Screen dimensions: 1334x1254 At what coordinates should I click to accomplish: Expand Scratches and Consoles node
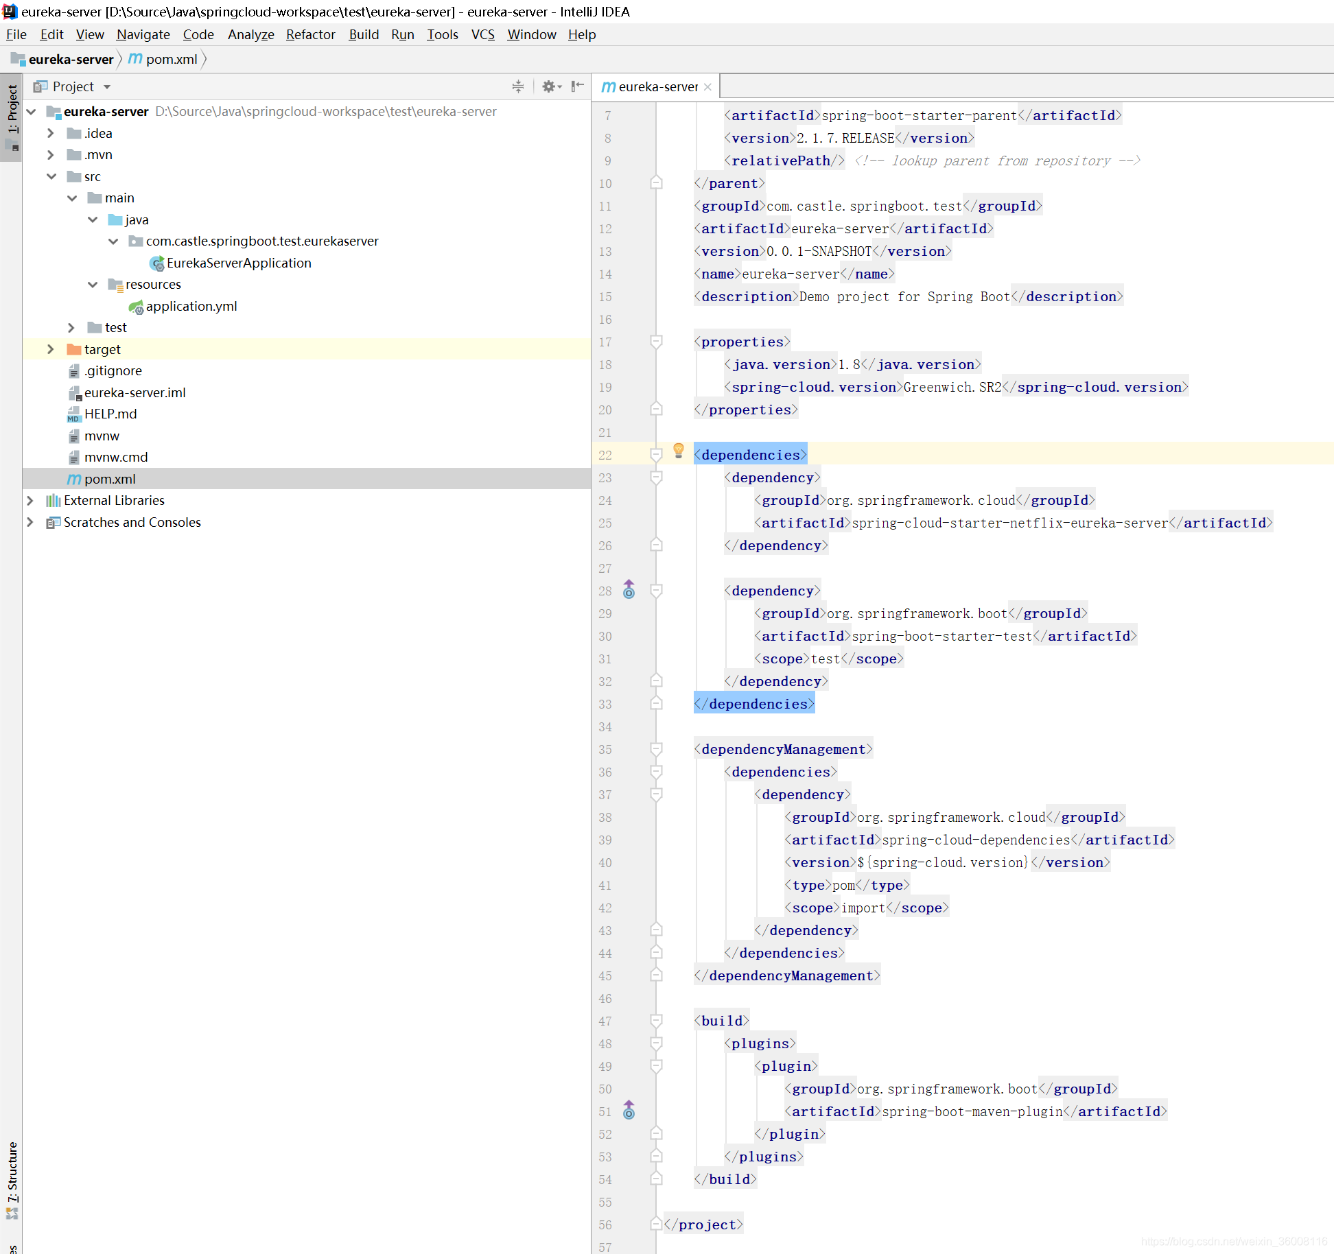pyautogui.click(x=30, y=522)
